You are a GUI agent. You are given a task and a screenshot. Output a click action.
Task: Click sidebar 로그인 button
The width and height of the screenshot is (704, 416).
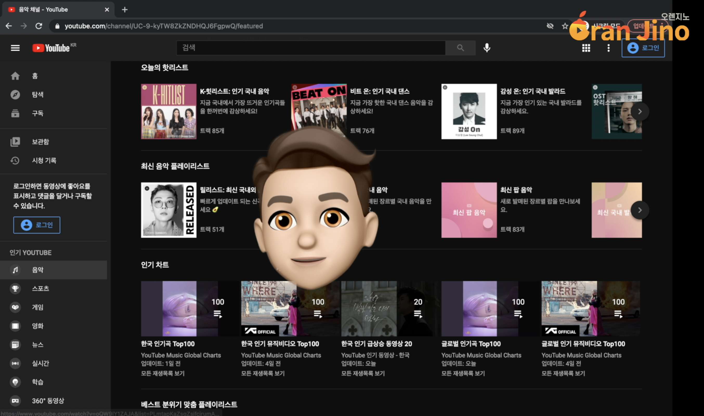37,225
